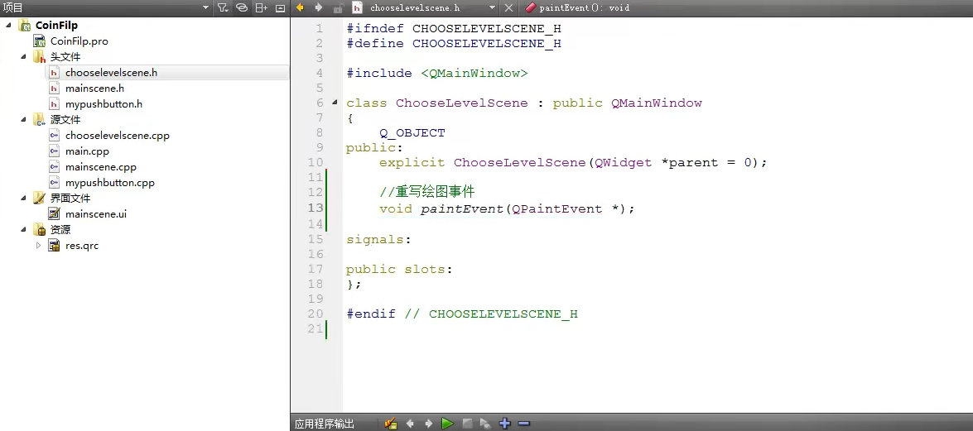This screenshot has width=973, height=431.
Task: Collapse the 头文件 folder
Action: coord(23,57)
